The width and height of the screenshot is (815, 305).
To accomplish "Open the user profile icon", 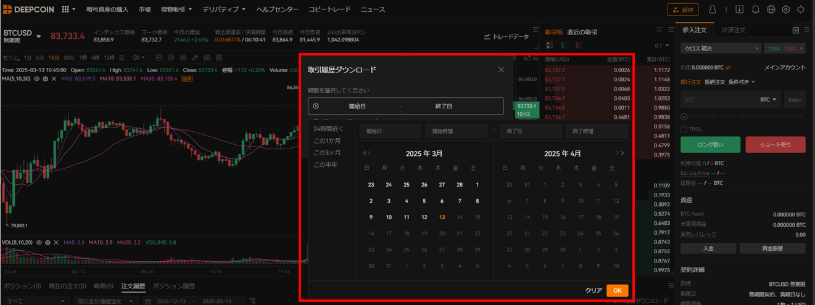I will click(x=713, y=10).
